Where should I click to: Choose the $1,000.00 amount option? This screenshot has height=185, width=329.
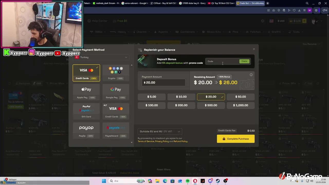(241, 105)
